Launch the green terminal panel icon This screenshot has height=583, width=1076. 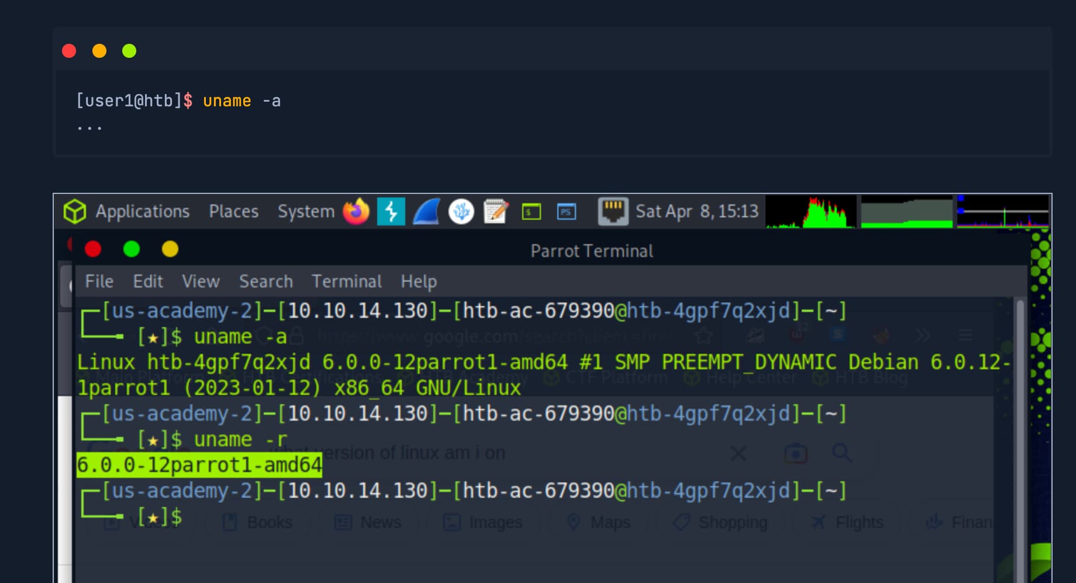(531, 211)
